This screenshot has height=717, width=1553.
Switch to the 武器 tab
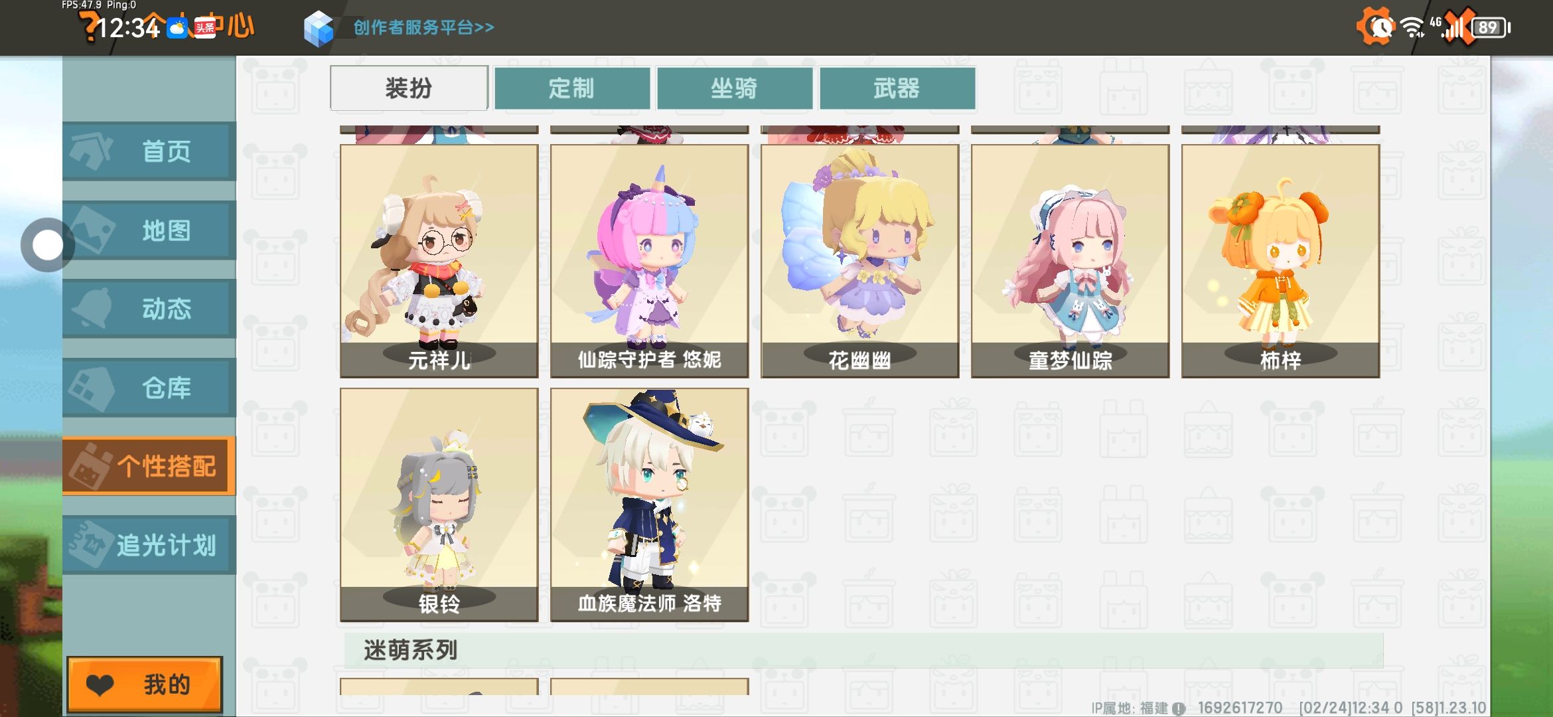click(x=897, y=88)
